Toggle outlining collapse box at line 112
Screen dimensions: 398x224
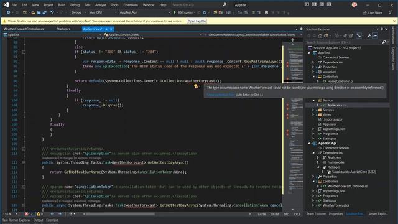pyautogui.click(x=24, y=162)
